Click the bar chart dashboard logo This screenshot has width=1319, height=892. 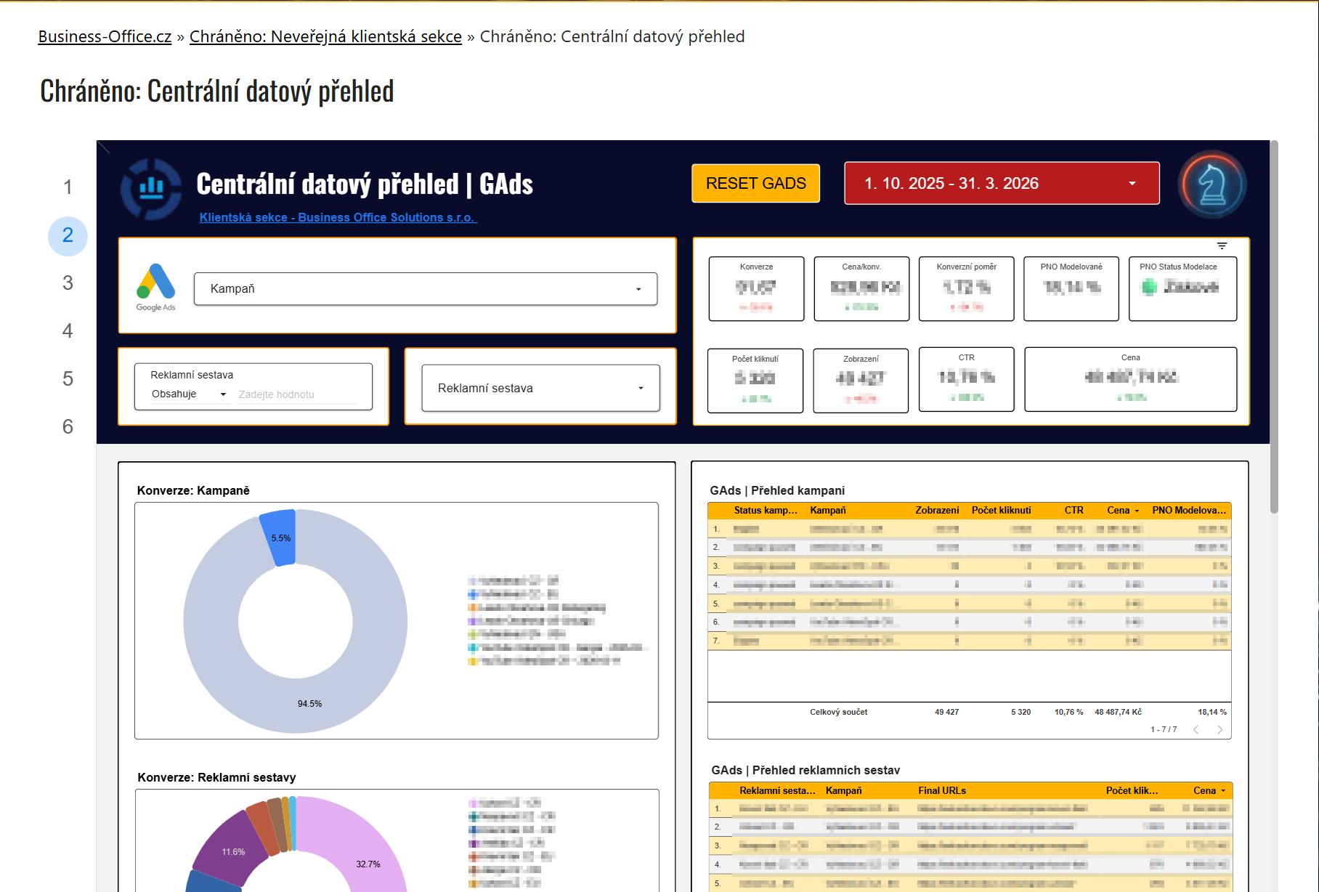pyautogui.click(x=151, y=188)
